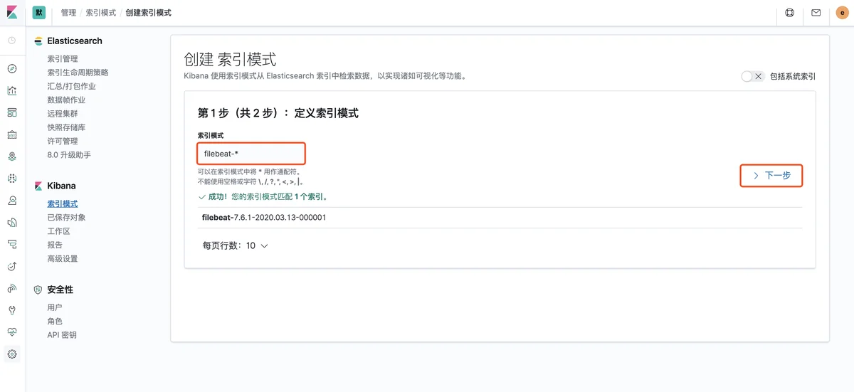Click the 创建 索引模式 page title
This screenshot has height=392, width=854.
point(230,59)
